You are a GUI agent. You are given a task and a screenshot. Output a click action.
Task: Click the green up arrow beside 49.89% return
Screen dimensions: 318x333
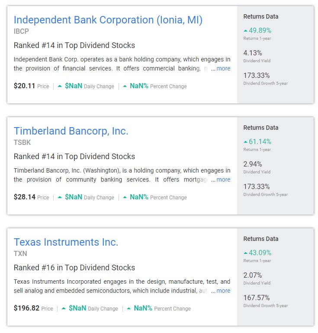tap(246, 31)
